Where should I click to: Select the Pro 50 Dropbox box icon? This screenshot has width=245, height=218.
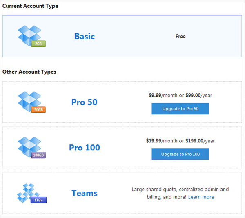coord(29,100)
